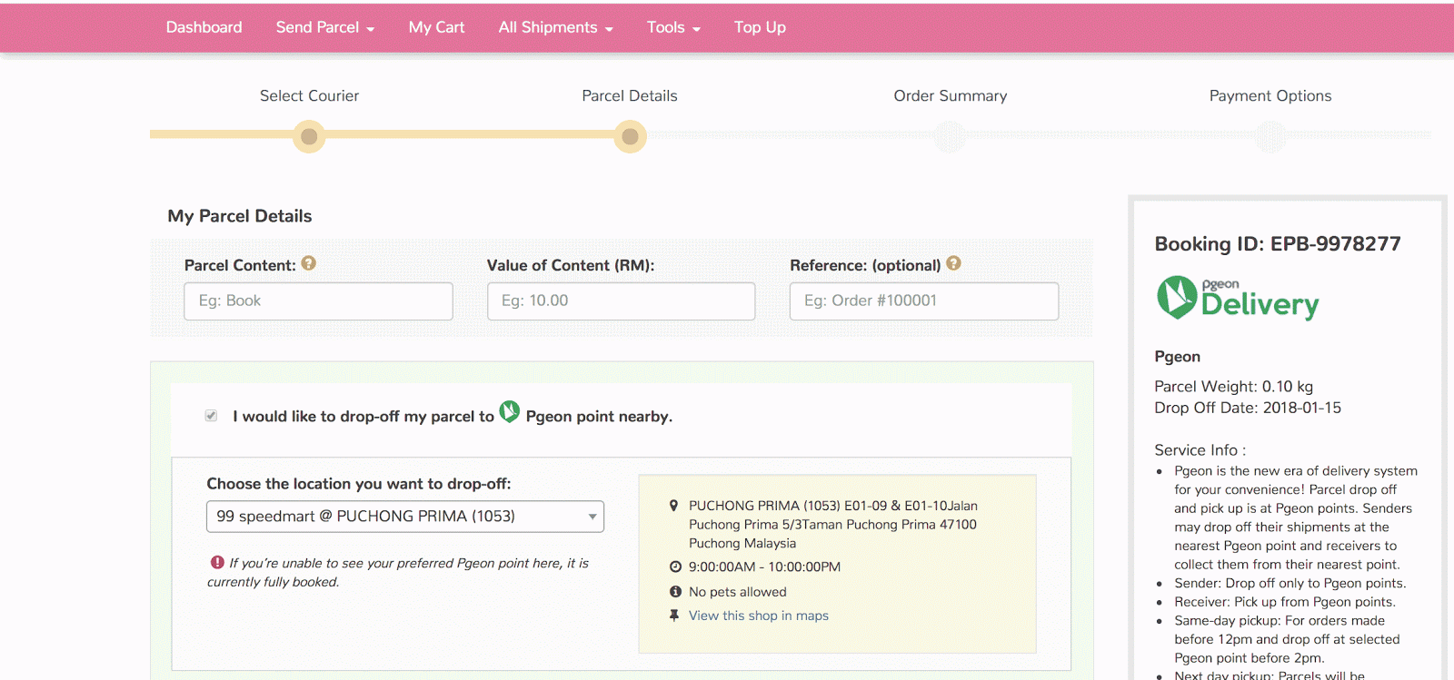Click the Top Up link
The height and width of the screenshot is (680, 1454).
[760, 27]
